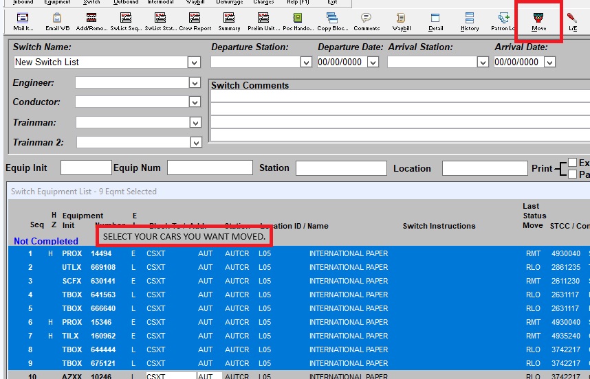Click the Location ID / Name column header

(294, 226)
